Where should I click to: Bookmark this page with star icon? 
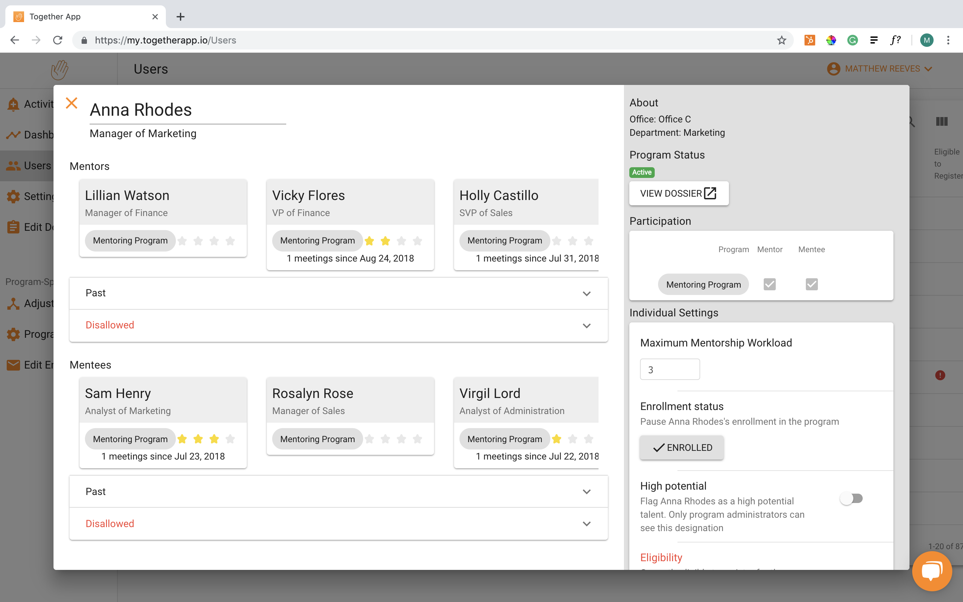coord(781,40)
